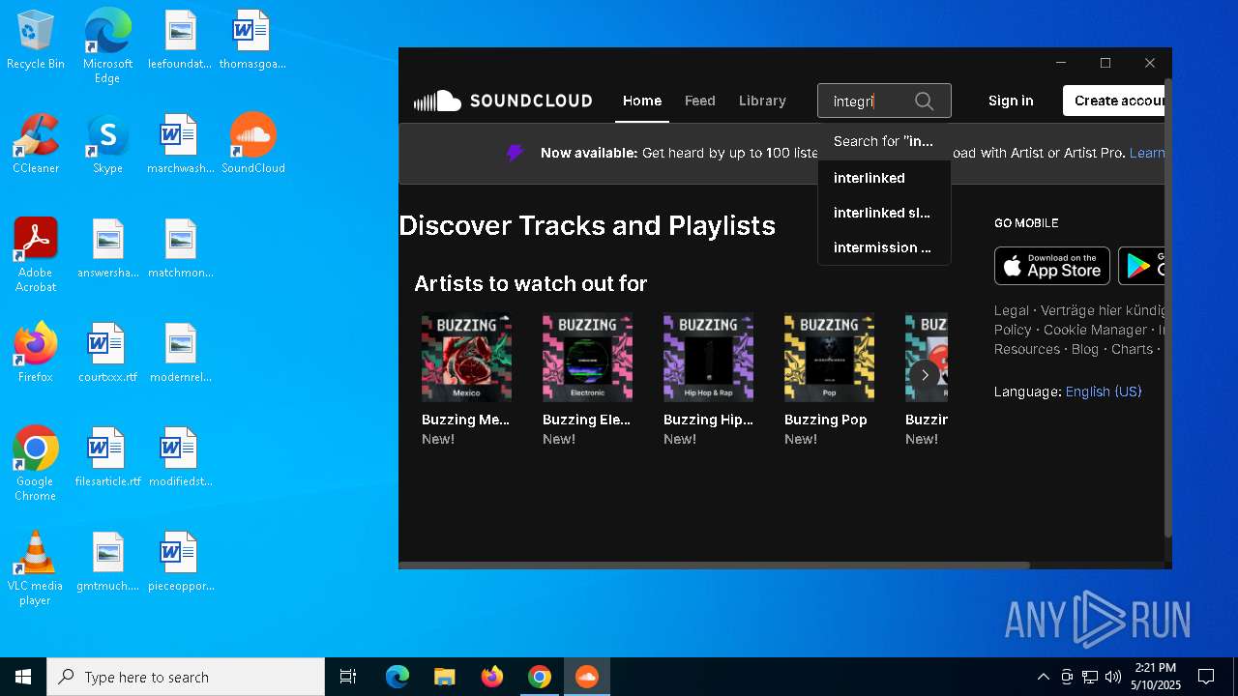Change language via English (US) link
The image size is (1238, 696).
pyautogui.click(x=1104, y=391)
